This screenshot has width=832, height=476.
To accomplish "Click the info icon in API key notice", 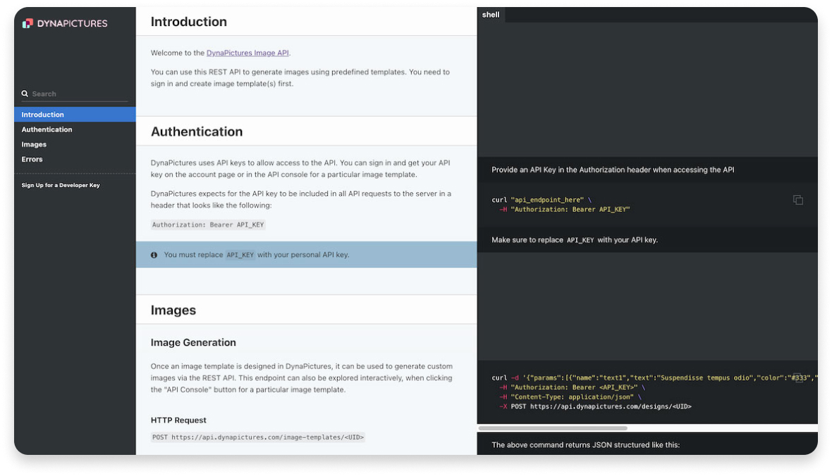I will coord(154,255).
